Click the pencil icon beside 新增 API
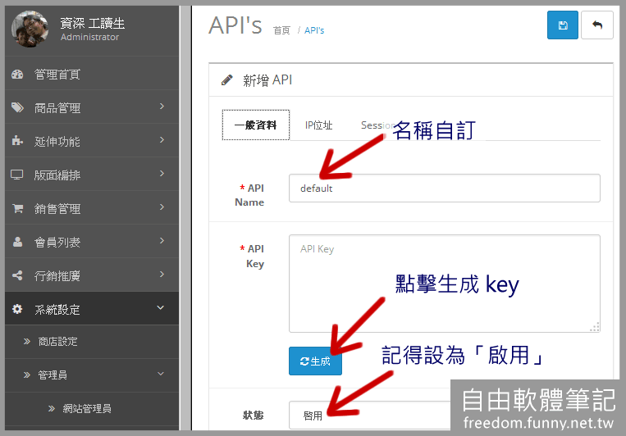Screen dimensions: 626x436 pos(226,80)
